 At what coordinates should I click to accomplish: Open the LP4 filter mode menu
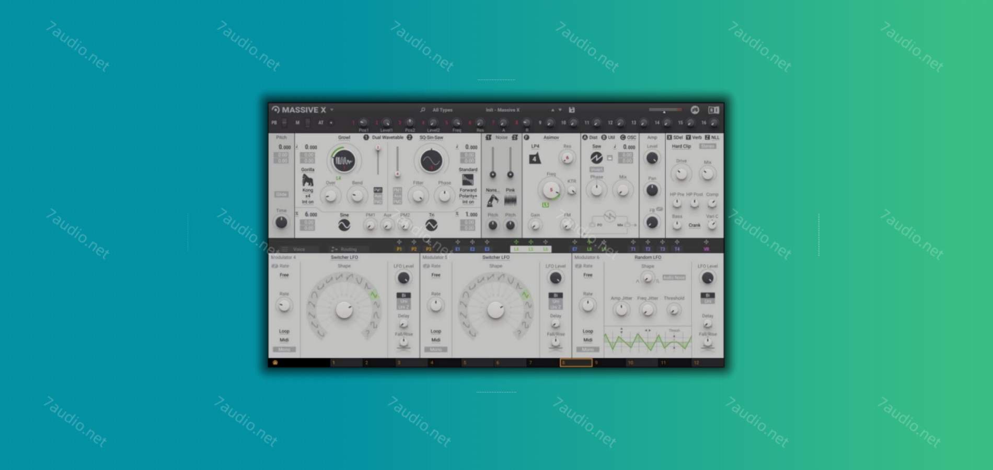[535, 147]
